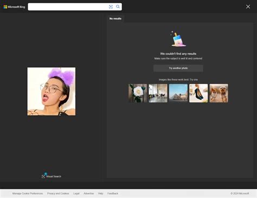Viewport: 257px width, 198px height.
Task: Try the high heel shoes sample image
Action: [198, 93]
